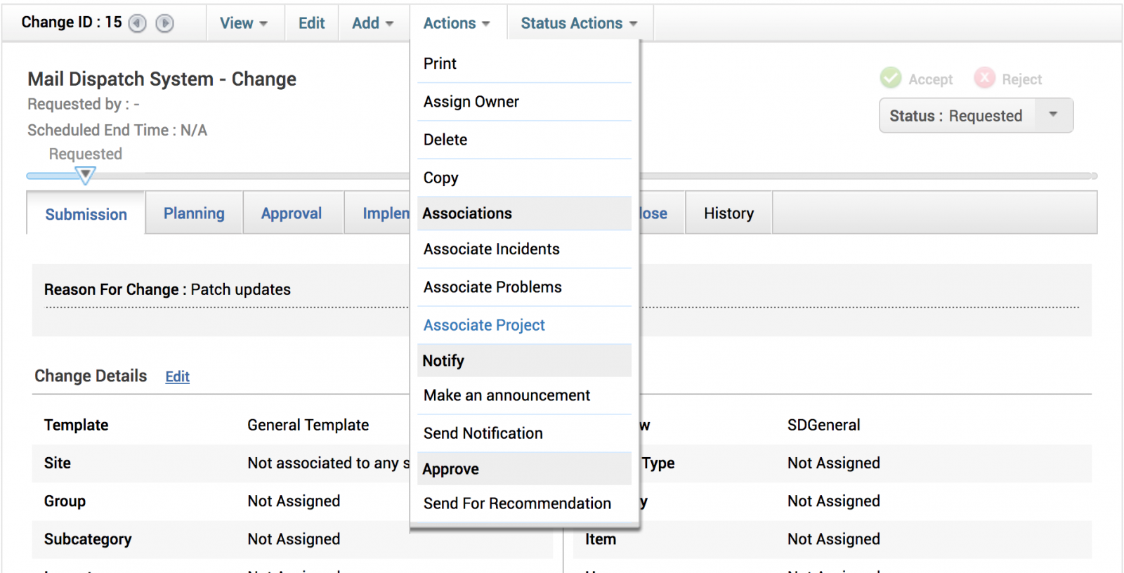
Task: Click the Mail Dispatch System - Change title
Action: tap(162, 79)
